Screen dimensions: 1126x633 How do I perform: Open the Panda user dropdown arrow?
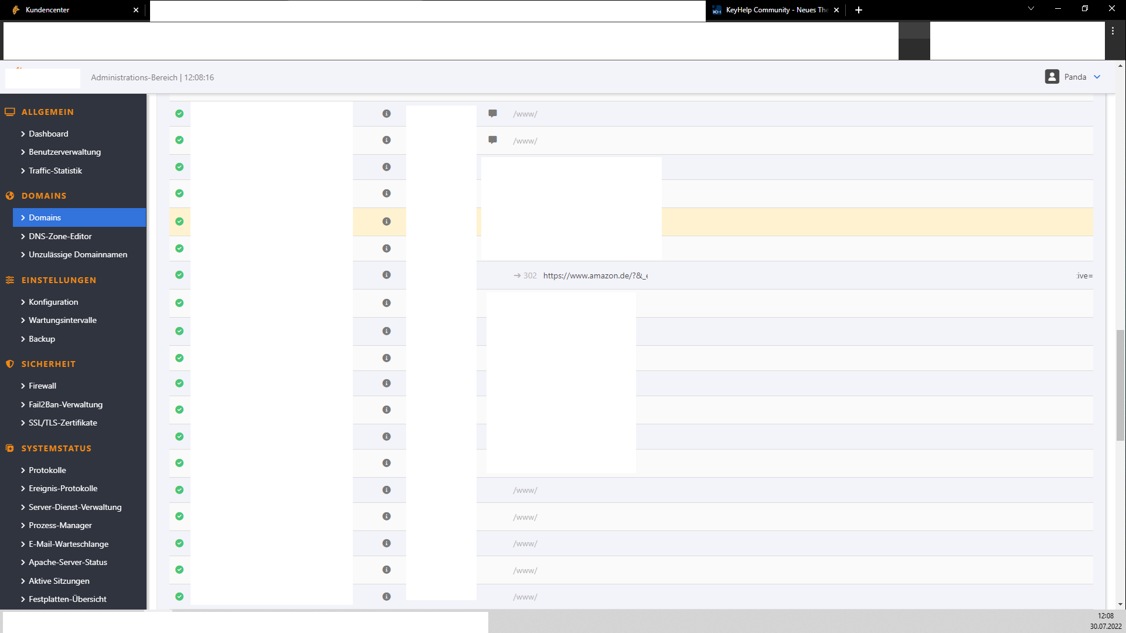[1097, 77]
